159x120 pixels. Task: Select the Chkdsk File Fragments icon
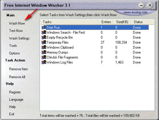click(44, 57)
